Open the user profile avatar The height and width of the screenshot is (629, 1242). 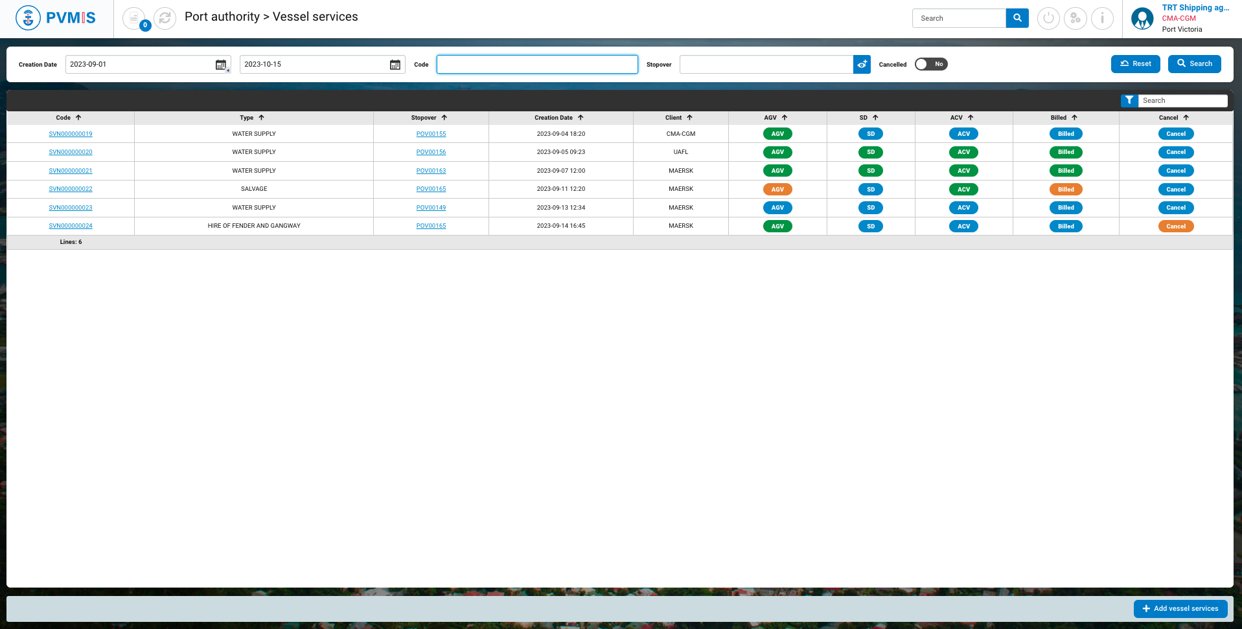click(x=1142, y=18)
